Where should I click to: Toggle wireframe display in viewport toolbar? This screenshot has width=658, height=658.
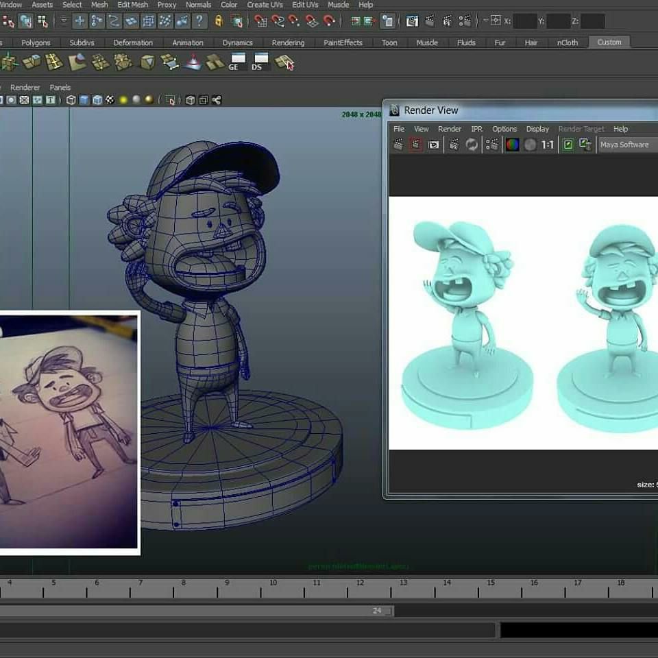(x=71, y=100)
